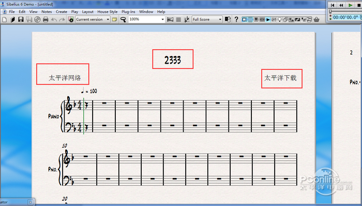Click the bass clef on first system
The height and width of the screenshot is (206, 362).
69,127
